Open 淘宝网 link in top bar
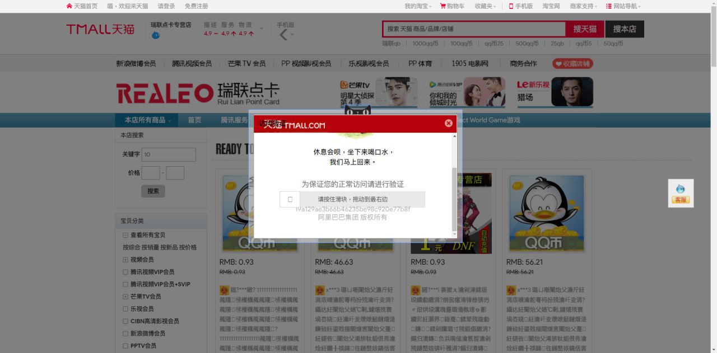 [551, 6]
